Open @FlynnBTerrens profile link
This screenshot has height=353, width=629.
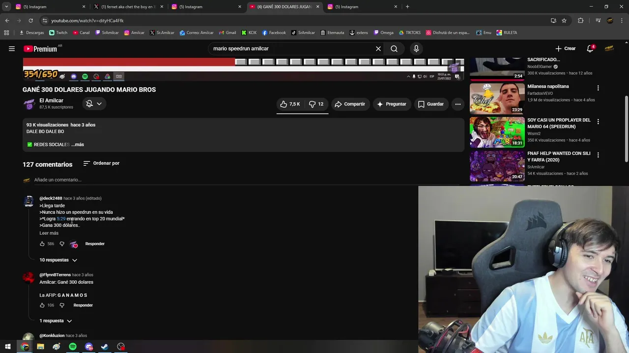click(x=55, y=275)
